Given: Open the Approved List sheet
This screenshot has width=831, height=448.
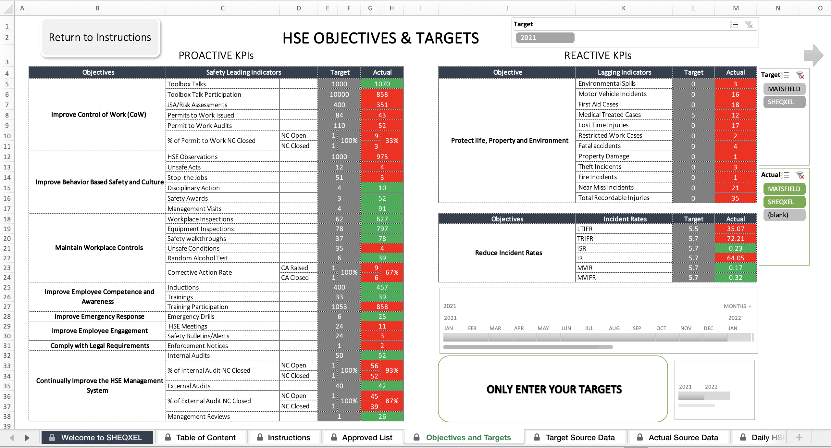Looking at the screenshot, I should [x=363, y=437].
